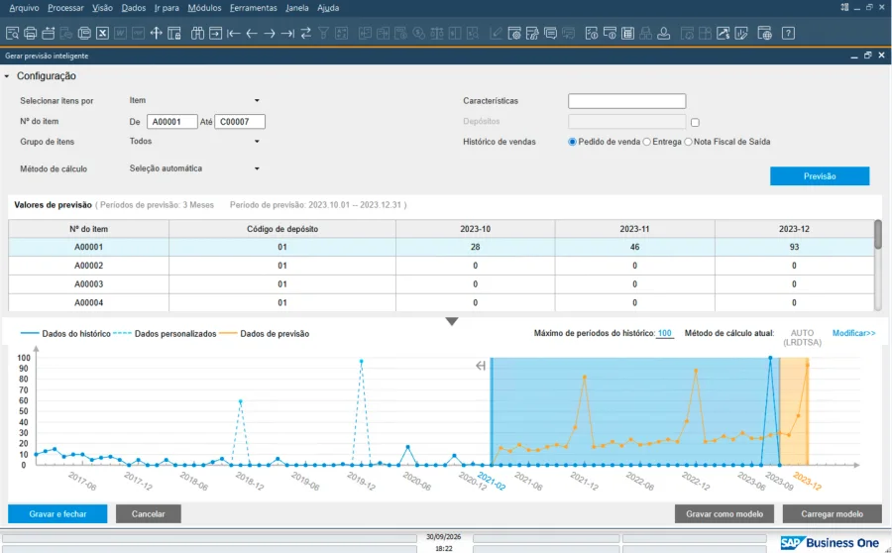Screen dimensions: 892x553
Task: Go to Last Data Record icon
Action: tap(287, 33)
